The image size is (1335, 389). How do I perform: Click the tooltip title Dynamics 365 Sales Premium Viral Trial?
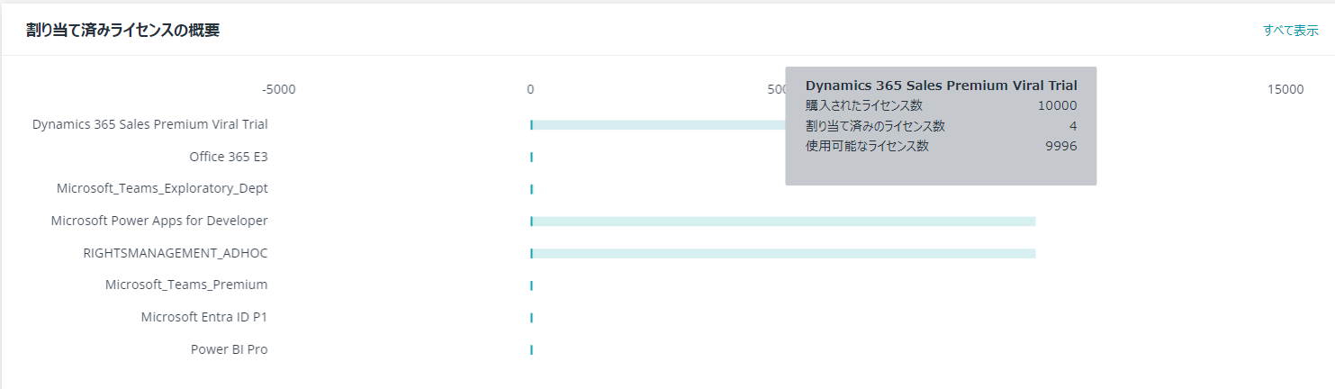pos(941,86)
